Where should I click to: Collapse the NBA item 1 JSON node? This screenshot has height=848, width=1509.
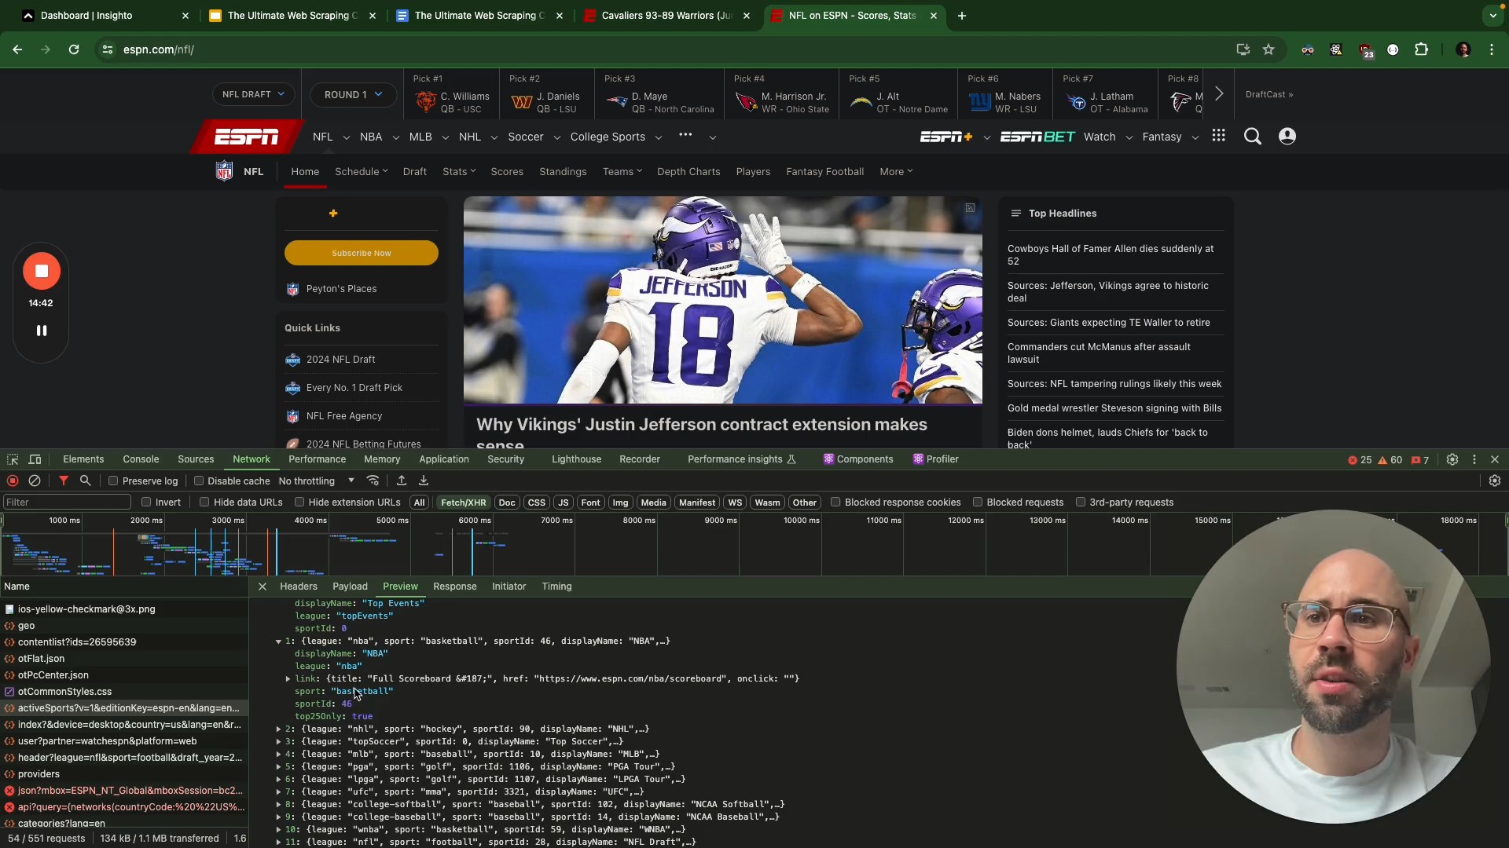pyautogui.click(x=278, y=641)
